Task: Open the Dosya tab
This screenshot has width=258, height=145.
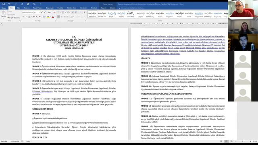Action: pyautogui.click(x=4, y=8)
